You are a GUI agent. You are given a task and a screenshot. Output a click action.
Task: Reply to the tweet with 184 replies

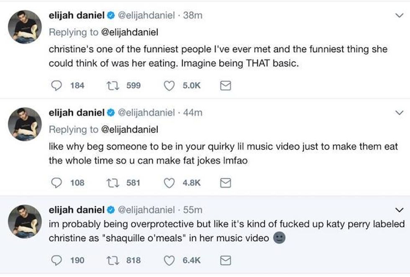point(56,85)
